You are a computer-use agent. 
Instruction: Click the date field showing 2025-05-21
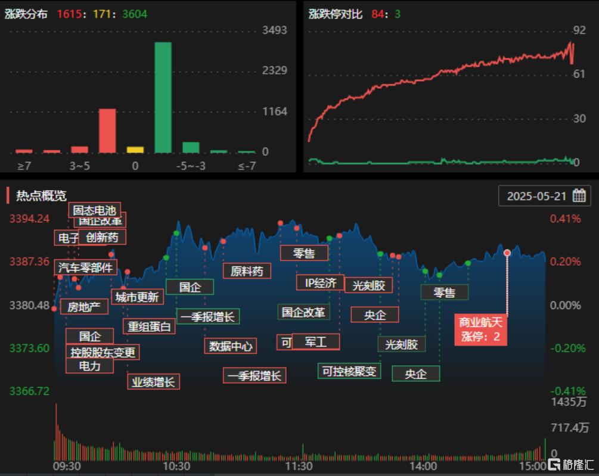click(x=535, y=195)
